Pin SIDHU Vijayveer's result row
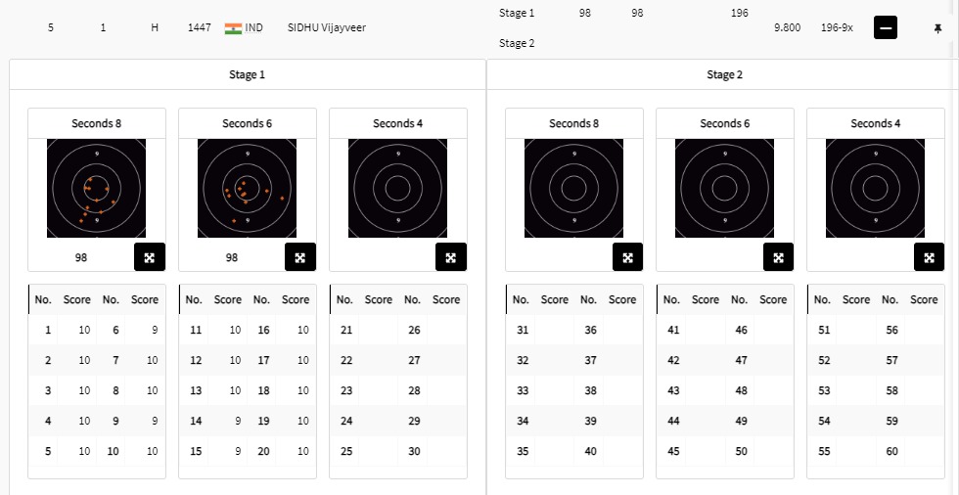959x495 pixels. [938, 28]
